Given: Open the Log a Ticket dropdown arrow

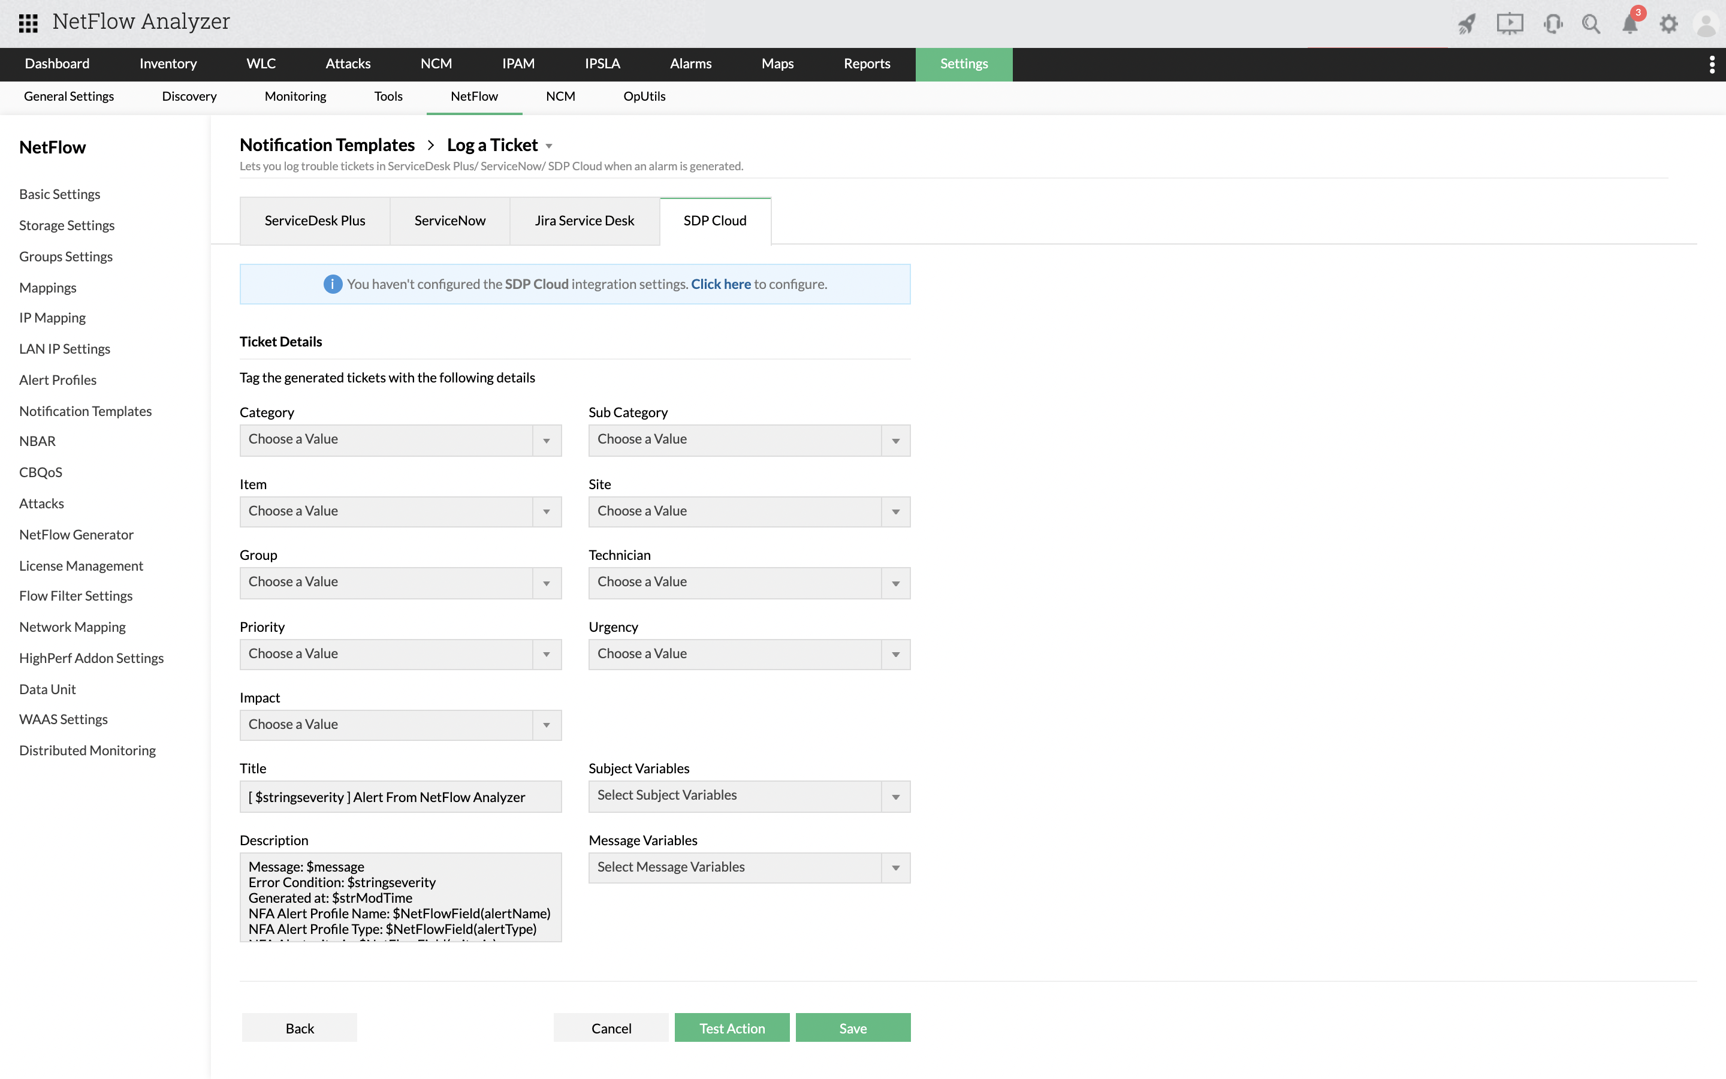Looking at the screenshot, I should click(x=549, y=146).
